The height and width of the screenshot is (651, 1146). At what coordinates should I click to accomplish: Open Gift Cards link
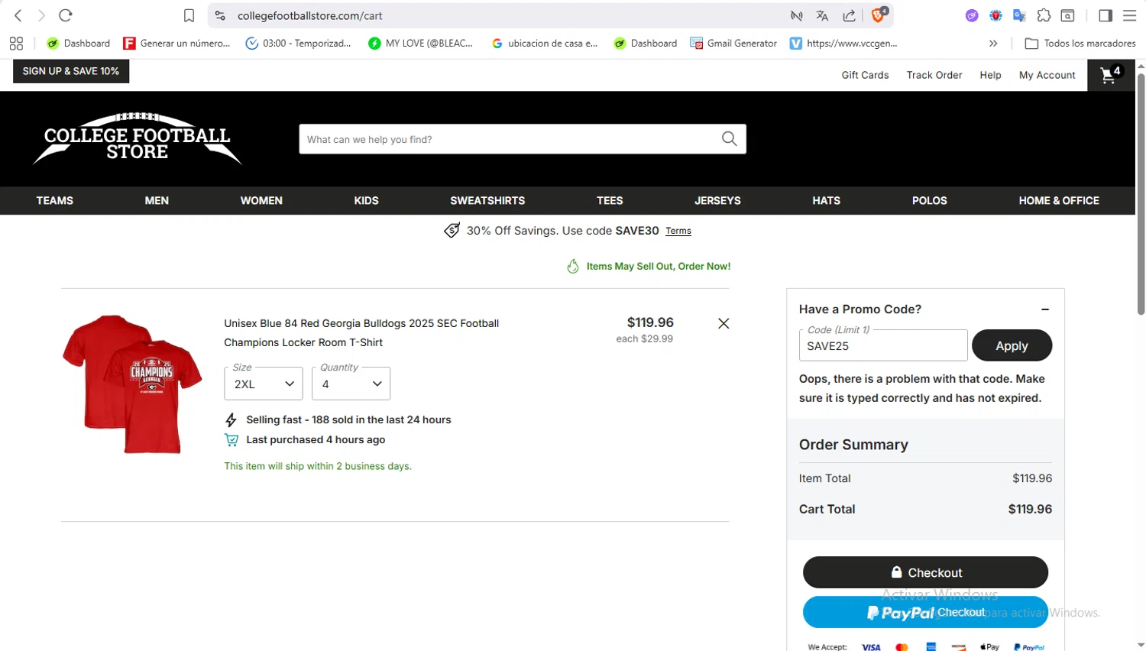(x=865, y=75)
